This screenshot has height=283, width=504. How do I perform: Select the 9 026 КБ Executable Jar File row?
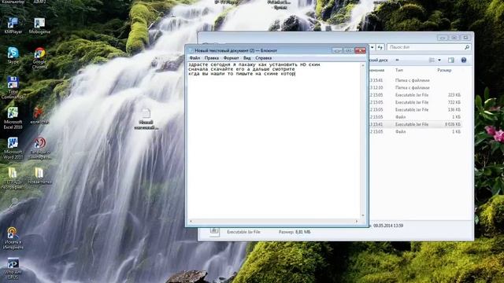click(x=415, y=124)
